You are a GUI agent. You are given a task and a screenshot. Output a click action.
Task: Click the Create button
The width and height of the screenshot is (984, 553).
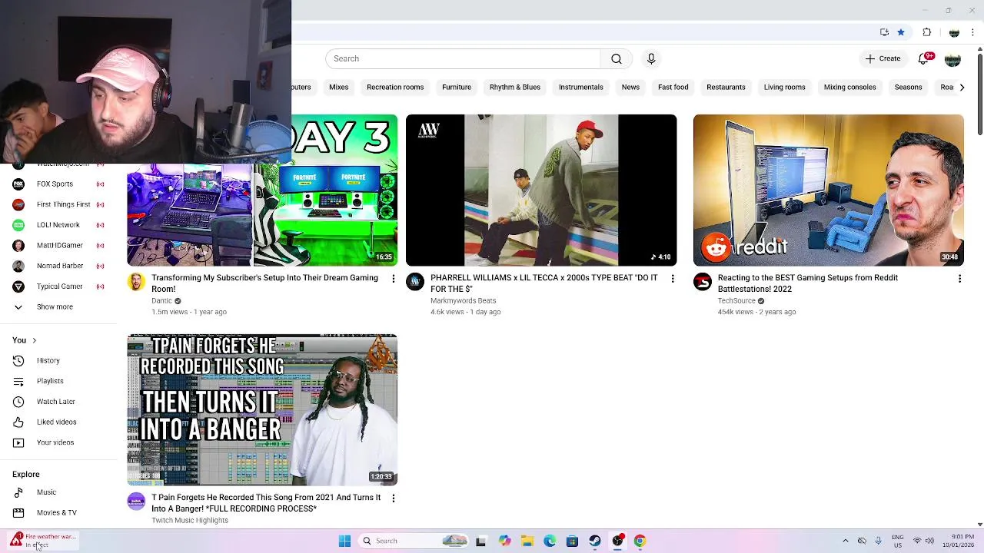tap(883, 58)
